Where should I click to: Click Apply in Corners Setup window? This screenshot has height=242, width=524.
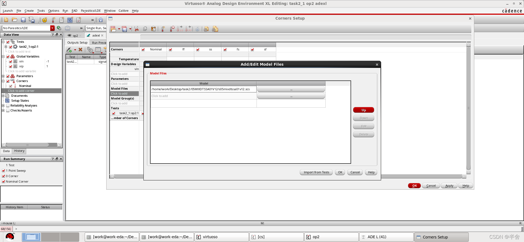[449, 186]
